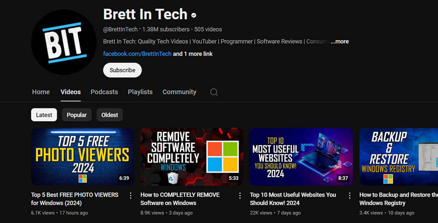
Task: Play the Top 5 Free Photo Viewers thumbnail
Action: tap(82, 157)
